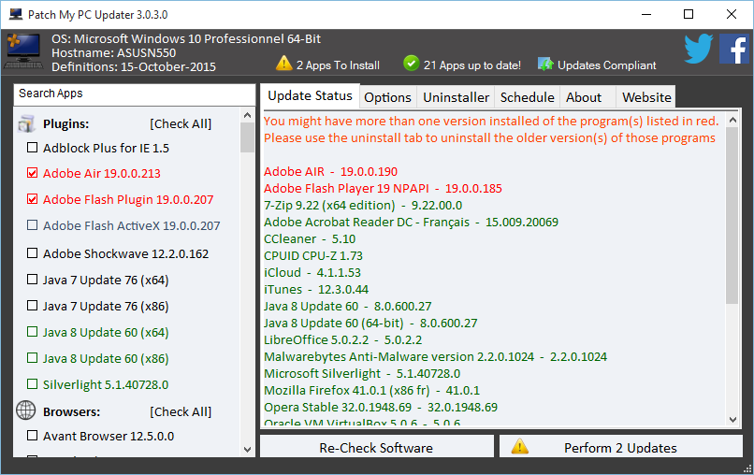The height and width of the screenshot is (475, 754).
Task: Click Re-Check Software button
Action: coord(376,447)
